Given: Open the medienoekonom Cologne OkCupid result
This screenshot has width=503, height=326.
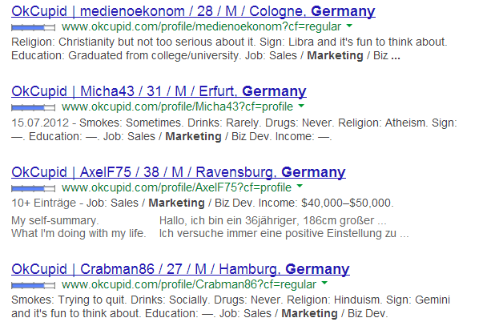Looking at the screenshot, I should coord(193,11).
